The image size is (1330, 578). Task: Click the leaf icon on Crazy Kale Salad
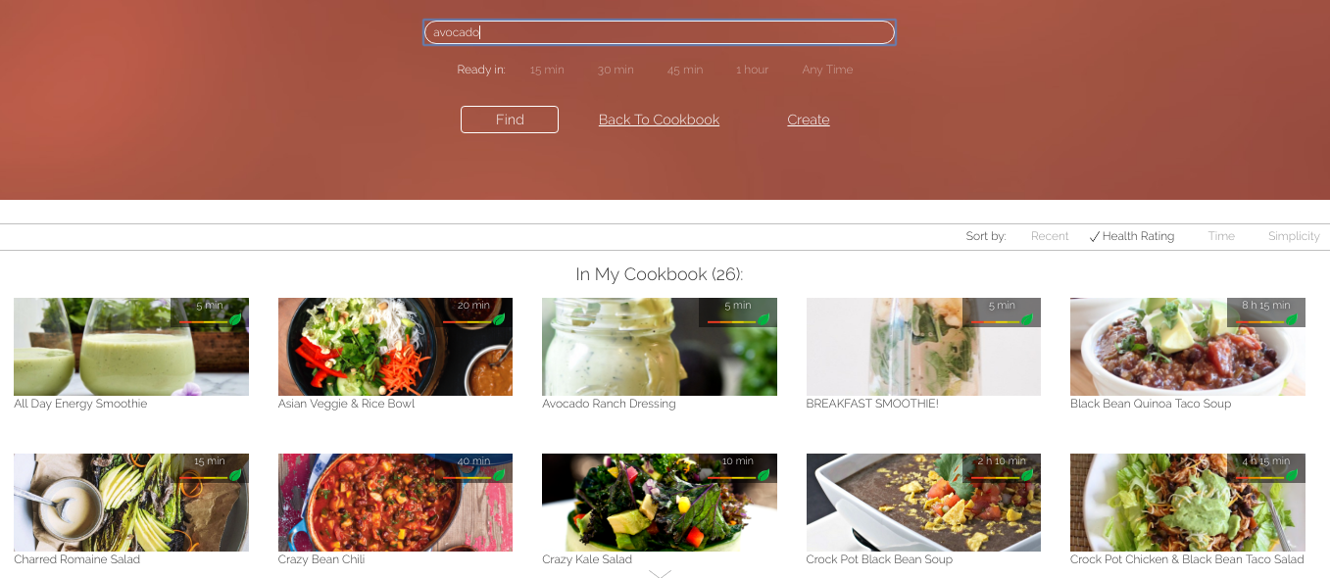pos(764,475)
